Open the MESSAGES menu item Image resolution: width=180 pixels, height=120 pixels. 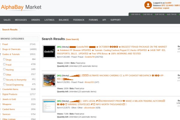[21, 20]
